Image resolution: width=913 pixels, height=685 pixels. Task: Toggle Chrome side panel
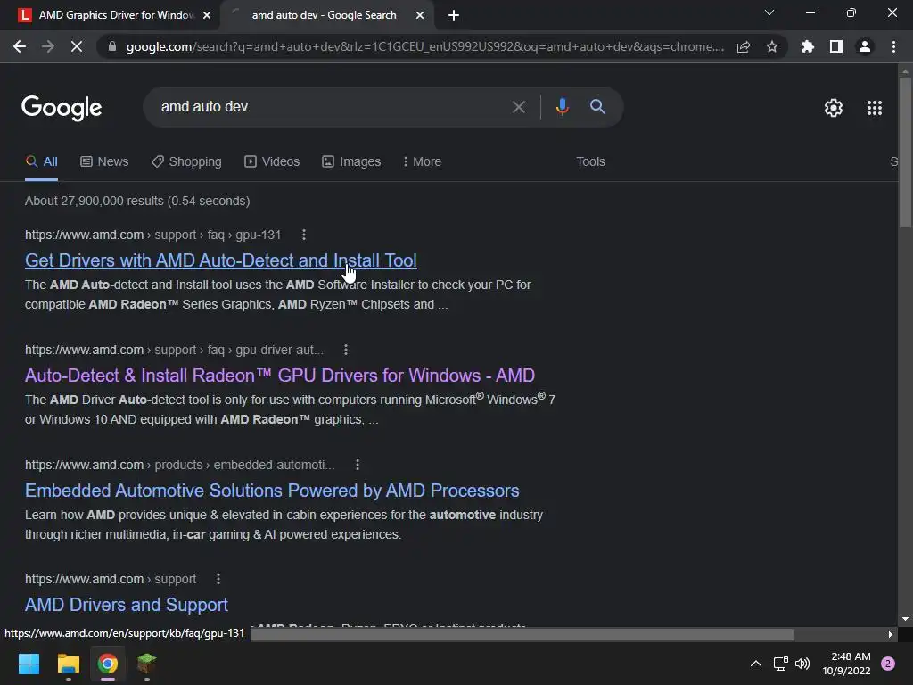point(836,46)
